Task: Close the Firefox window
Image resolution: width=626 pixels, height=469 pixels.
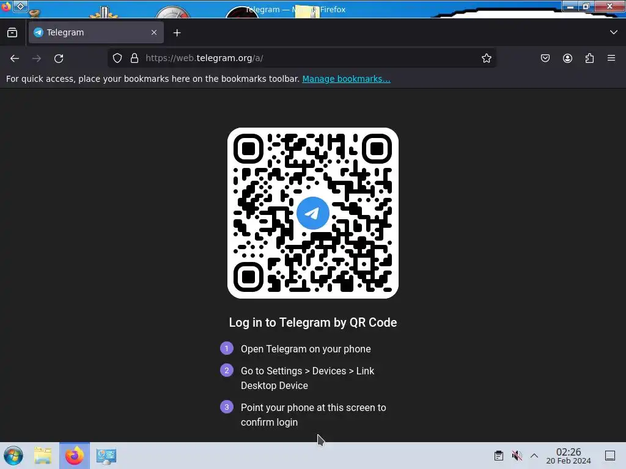Action: click(609, 6)
